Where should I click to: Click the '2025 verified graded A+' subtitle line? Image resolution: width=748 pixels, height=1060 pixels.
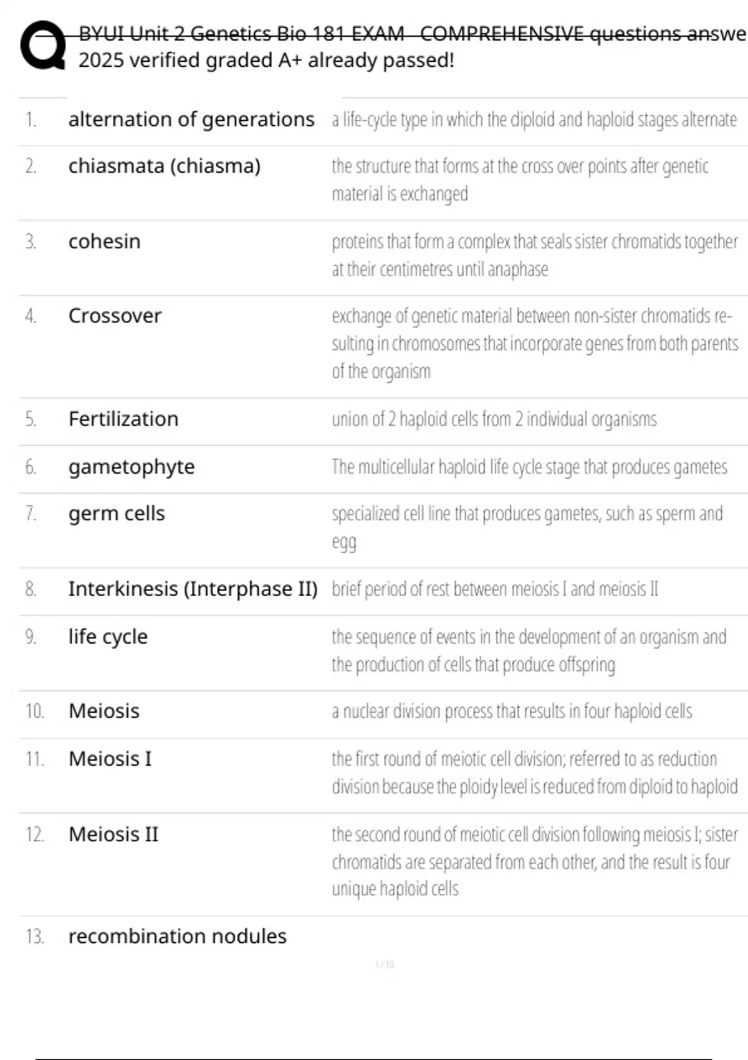click(266, 60)
